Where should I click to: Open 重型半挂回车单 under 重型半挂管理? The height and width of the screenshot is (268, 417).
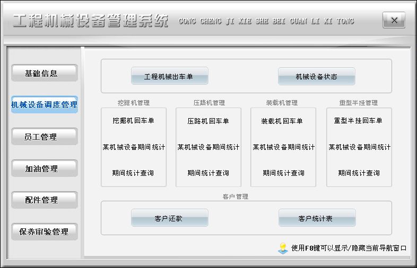(359, 121)
